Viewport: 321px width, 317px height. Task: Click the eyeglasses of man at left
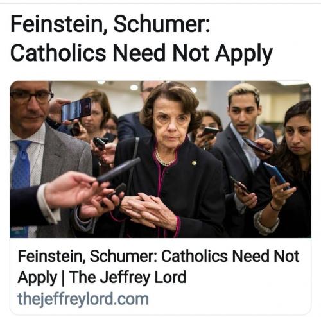(x=31, y=98)
